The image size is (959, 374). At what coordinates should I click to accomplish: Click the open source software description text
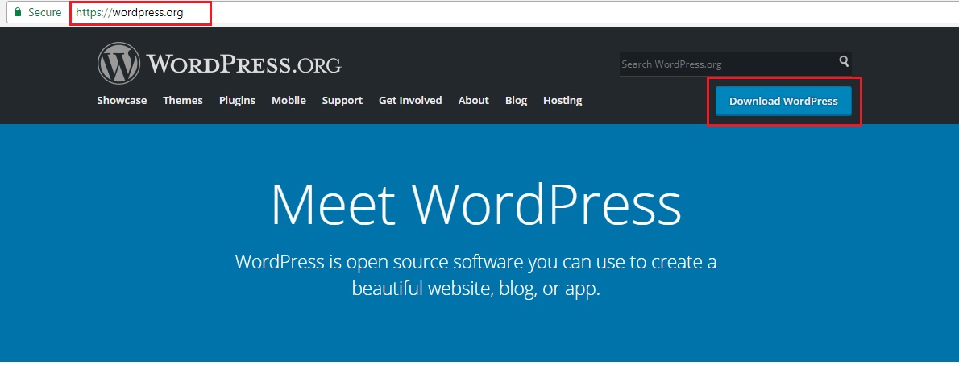click(475, 275)
